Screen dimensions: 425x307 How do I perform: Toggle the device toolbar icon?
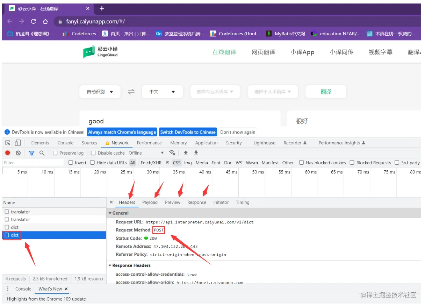(x=18, y=143)
